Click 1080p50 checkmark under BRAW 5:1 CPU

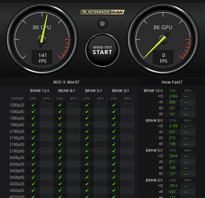click(87, 118)
